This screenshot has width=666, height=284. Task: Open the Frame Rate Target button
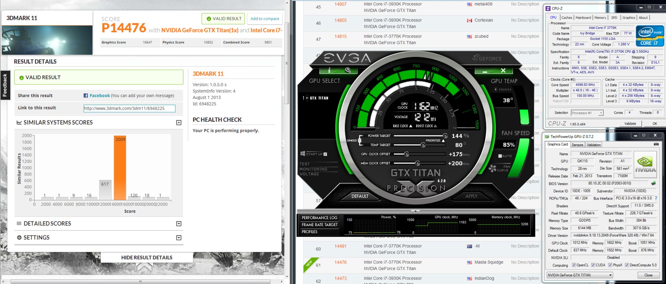pyautogui.click(x=319, y=225)
